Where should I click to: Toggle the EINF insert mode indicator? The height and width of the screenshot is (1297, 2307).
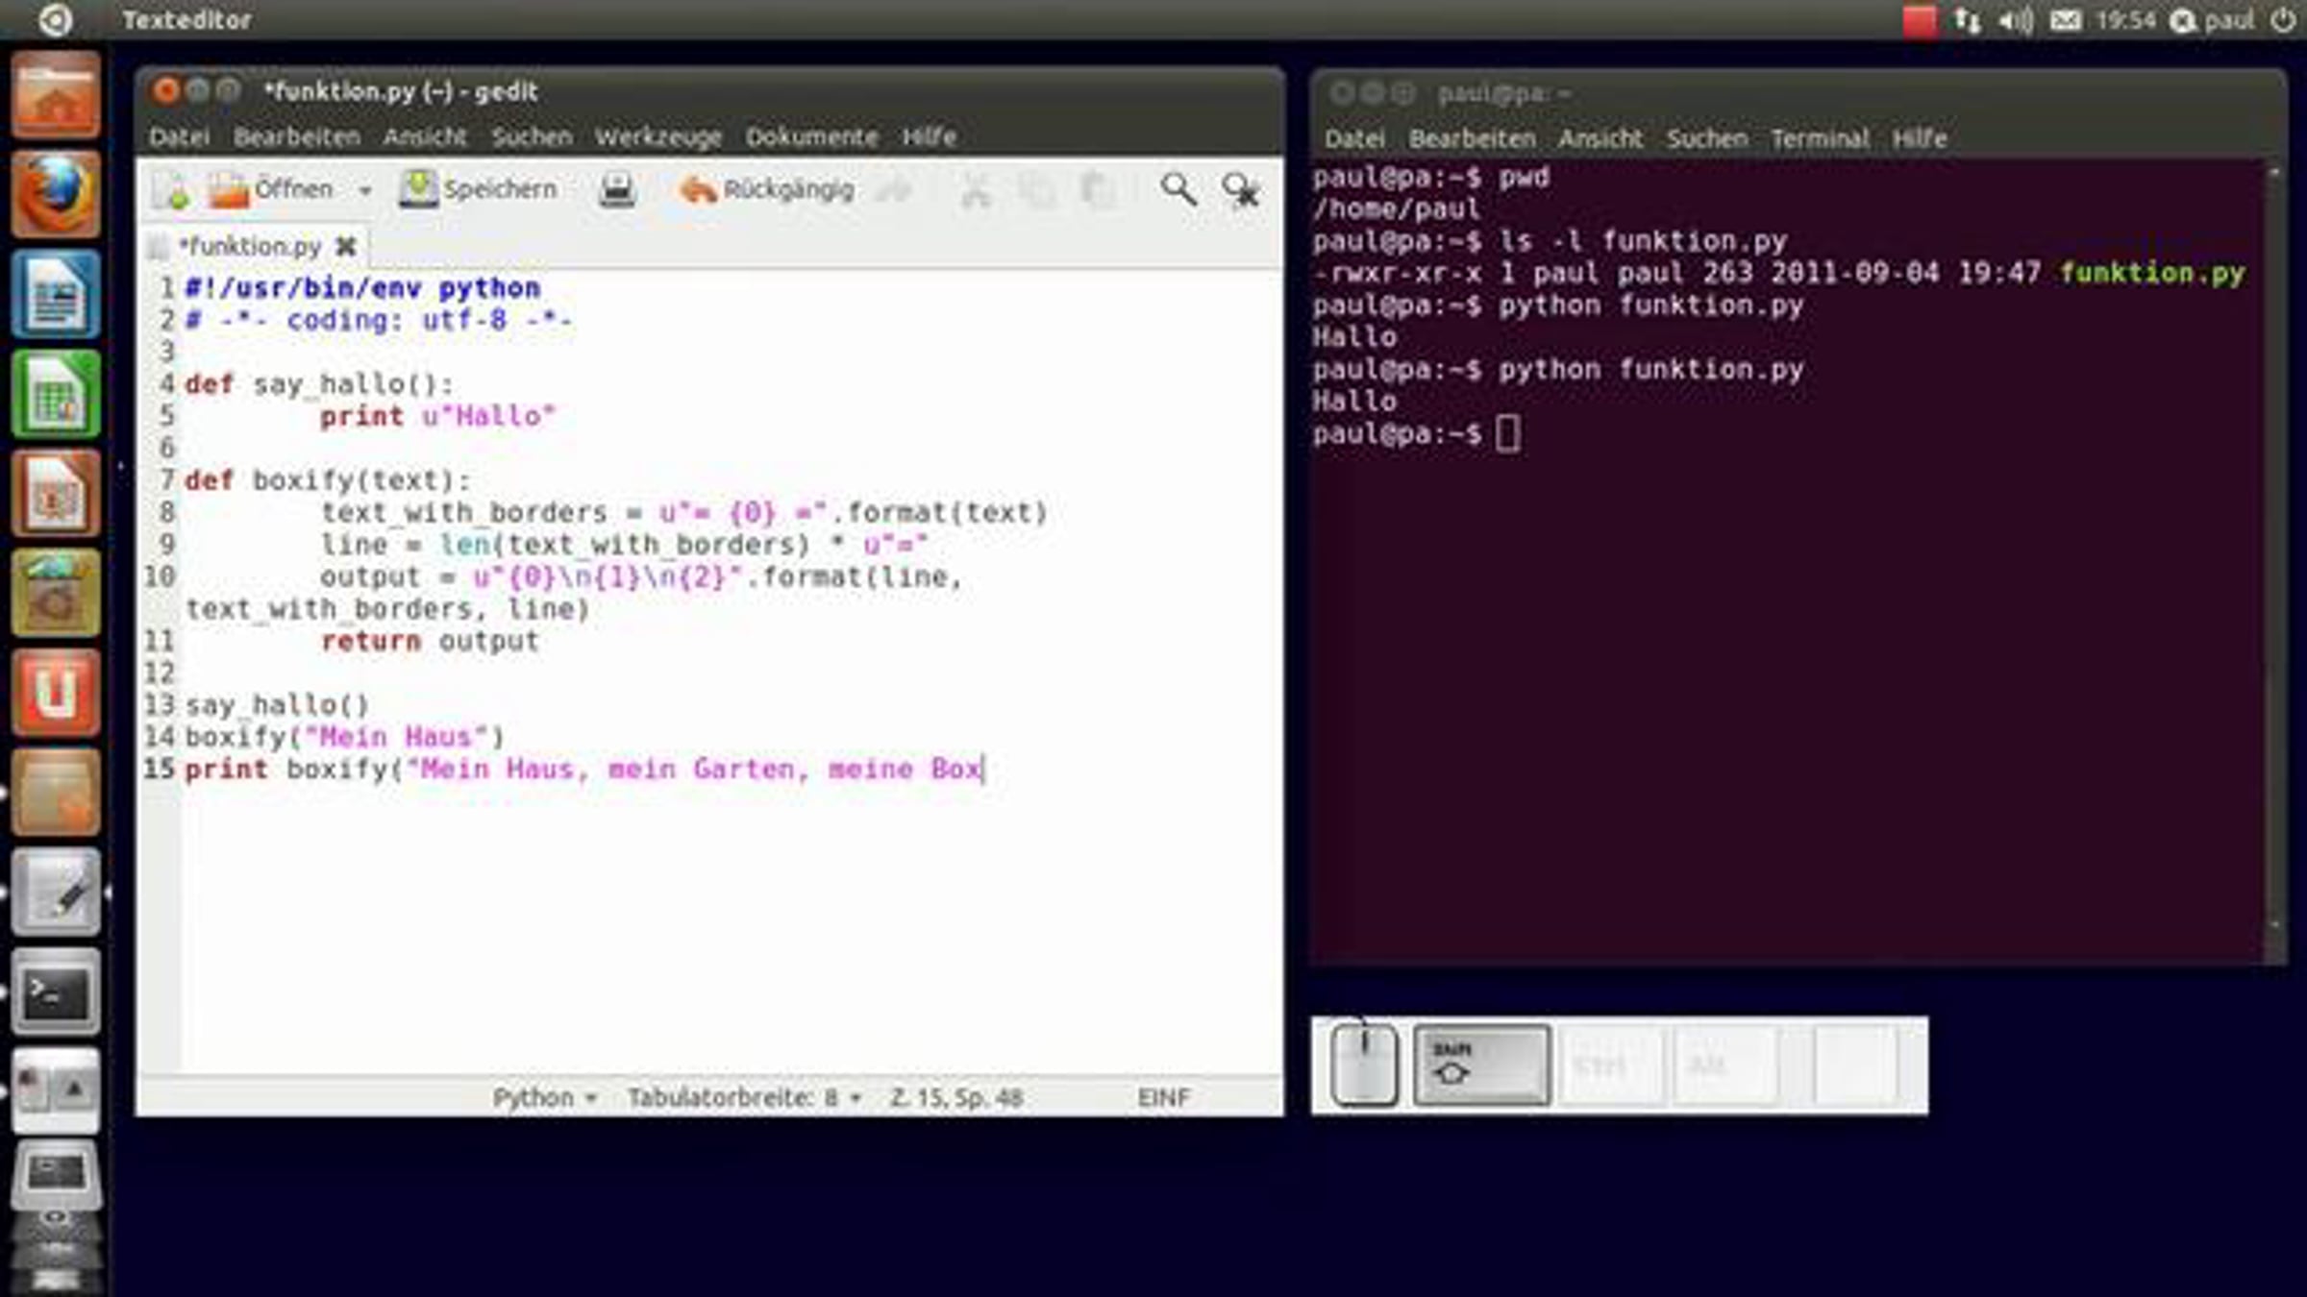coord(1163,1097)
